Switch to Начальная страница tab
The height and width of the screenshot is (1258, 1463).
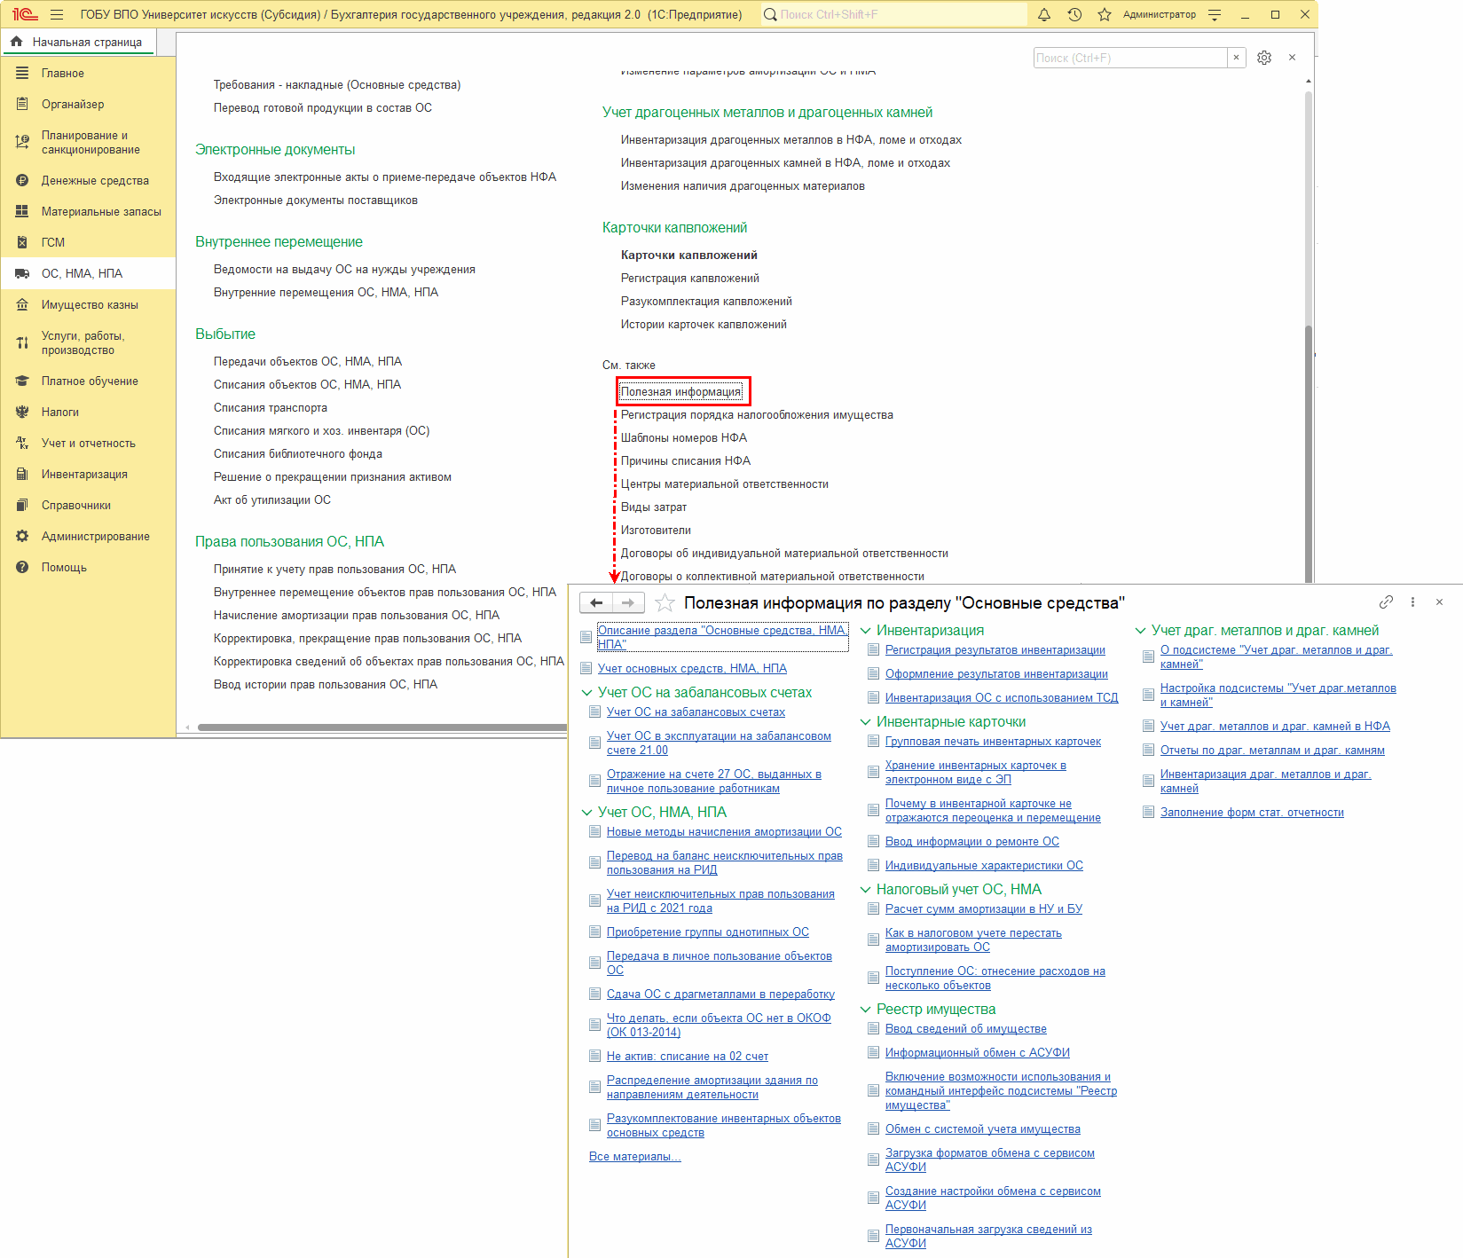click(86, 42)
